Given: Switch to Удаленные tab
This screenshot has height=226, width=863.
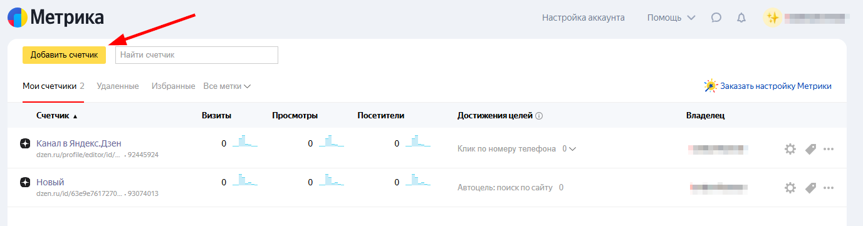Looking at the screenshot, I should coord(118,86).
